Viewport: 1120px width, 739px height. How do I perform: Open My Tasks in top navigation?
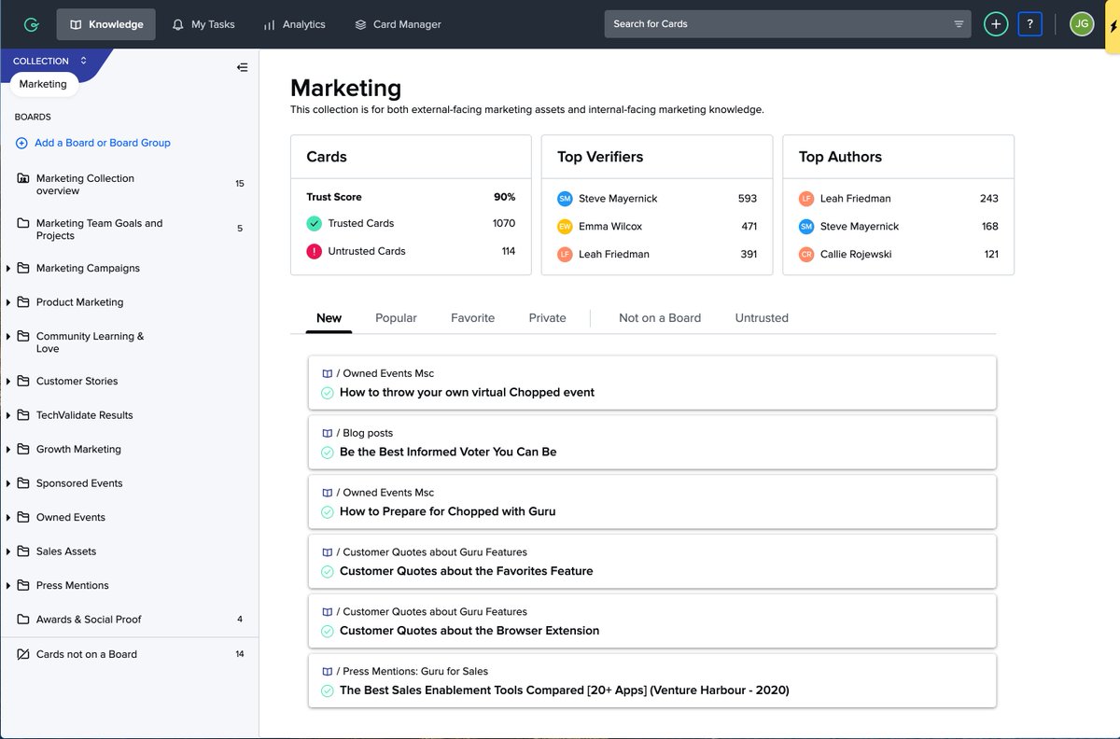pyautogui.click(x=203, y=24)
